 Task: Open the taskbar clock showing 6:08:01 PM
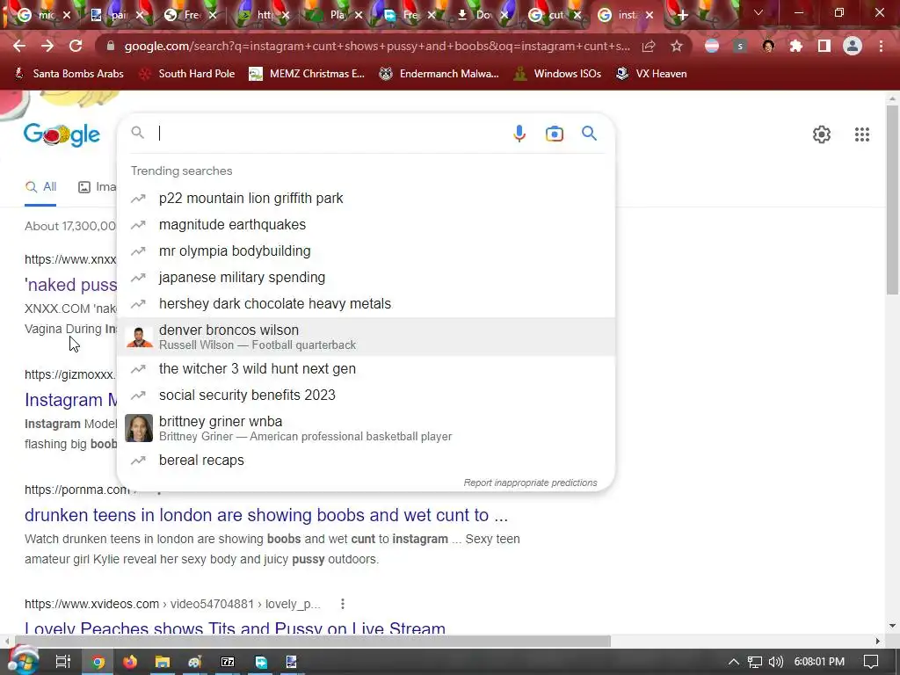pos(819,662)
